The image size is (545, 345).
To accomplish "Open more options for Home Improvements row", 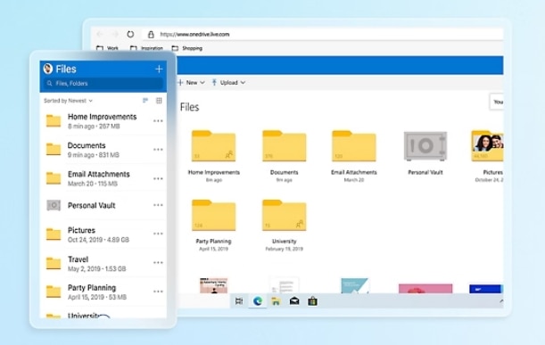I will (158, 121).
